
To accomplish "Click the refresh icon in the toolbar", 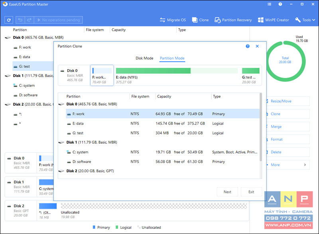I will pos(9,20).
